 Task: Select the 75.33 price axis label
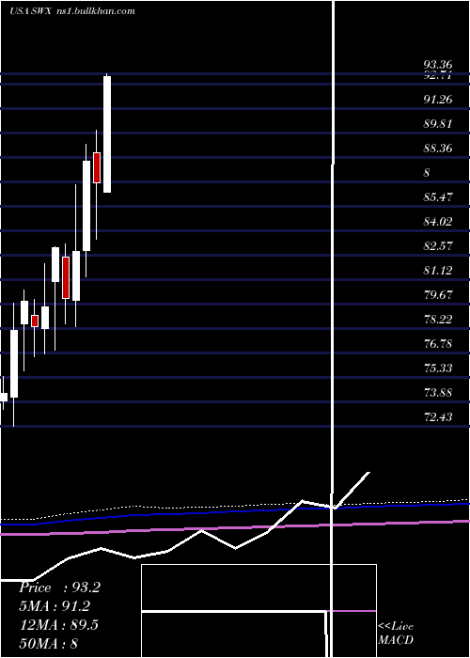438,368
